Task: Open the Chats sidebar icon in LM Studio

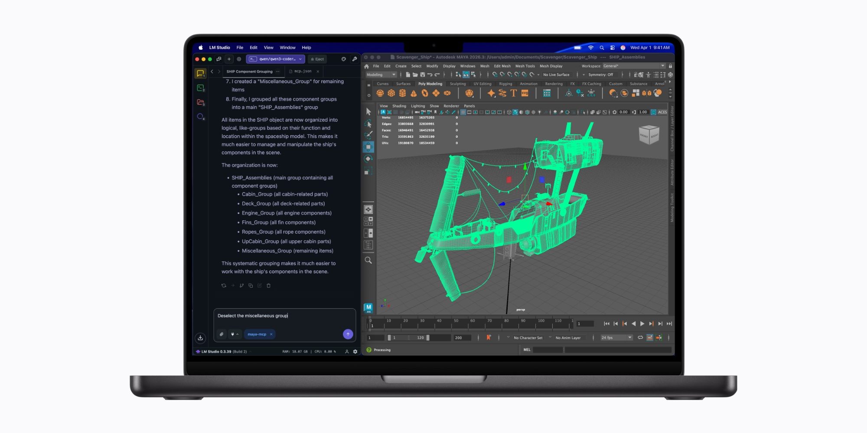Action: (200, 74)
